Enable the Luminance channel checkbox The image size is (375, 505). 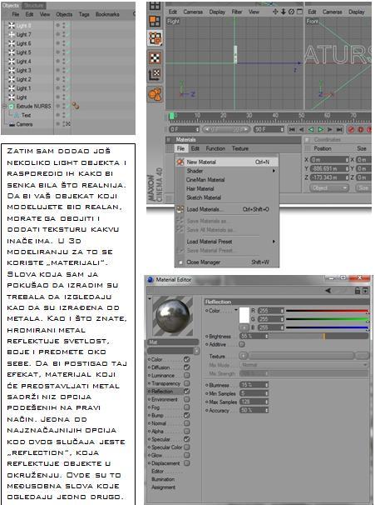(x=187, y=375)
